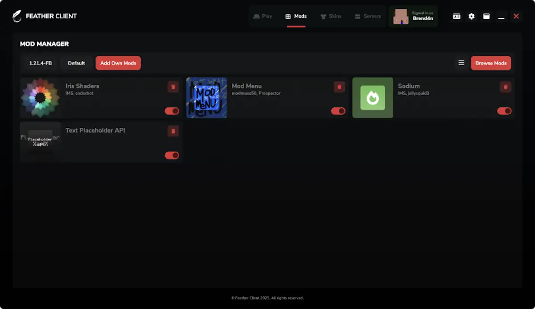This screenshot has height=309, width=535.
Task: Remove Sodium using its trash icon
Action: pos(505,87)
